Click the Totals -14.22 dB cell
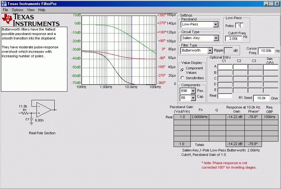The width and height of the screenshot is (281, 189). (x=235, y=144)
